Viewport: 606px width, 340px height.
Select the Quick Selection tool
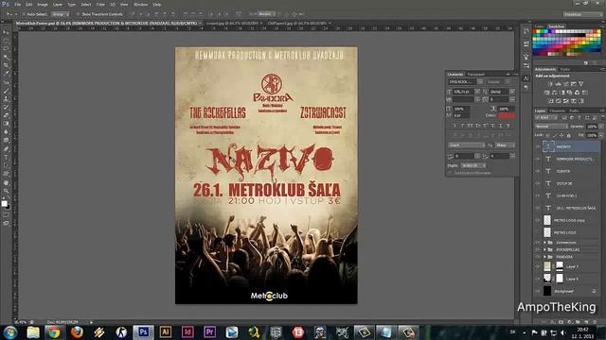pyautogui.click(x=6, y=57)
